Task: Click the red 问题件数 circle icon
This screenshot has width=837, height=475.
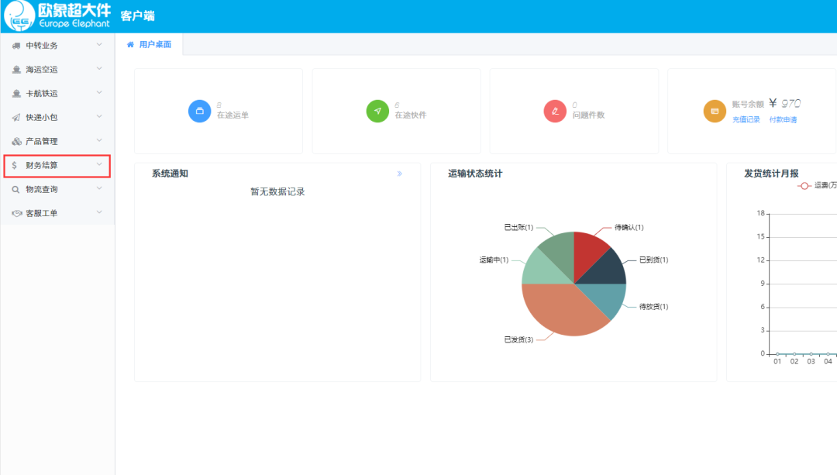Action: [555, 111]
